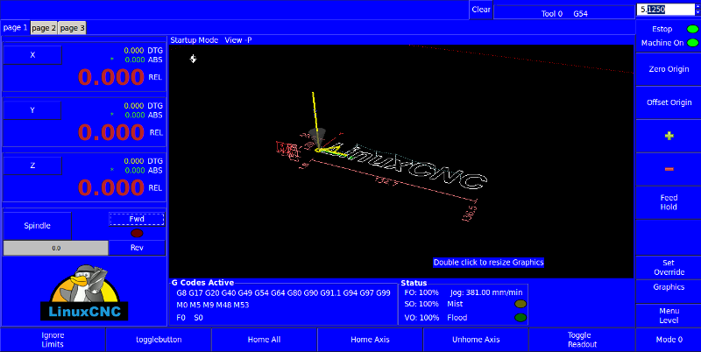Click the Mode 0 button
Screen dimensions: 701x352
pos(669,340)
